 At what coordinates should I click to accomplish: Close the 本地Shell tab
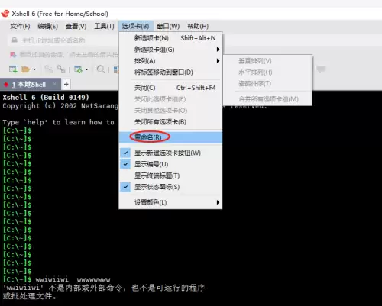[x=54, y=84]
